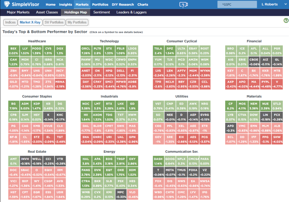Select the DELL tile in Technology
This screenshot has width=289, height=202.
(x=121, y=73)
